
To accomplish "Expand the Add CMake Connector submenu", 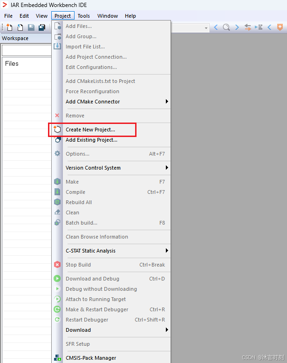I will (167, 102).
